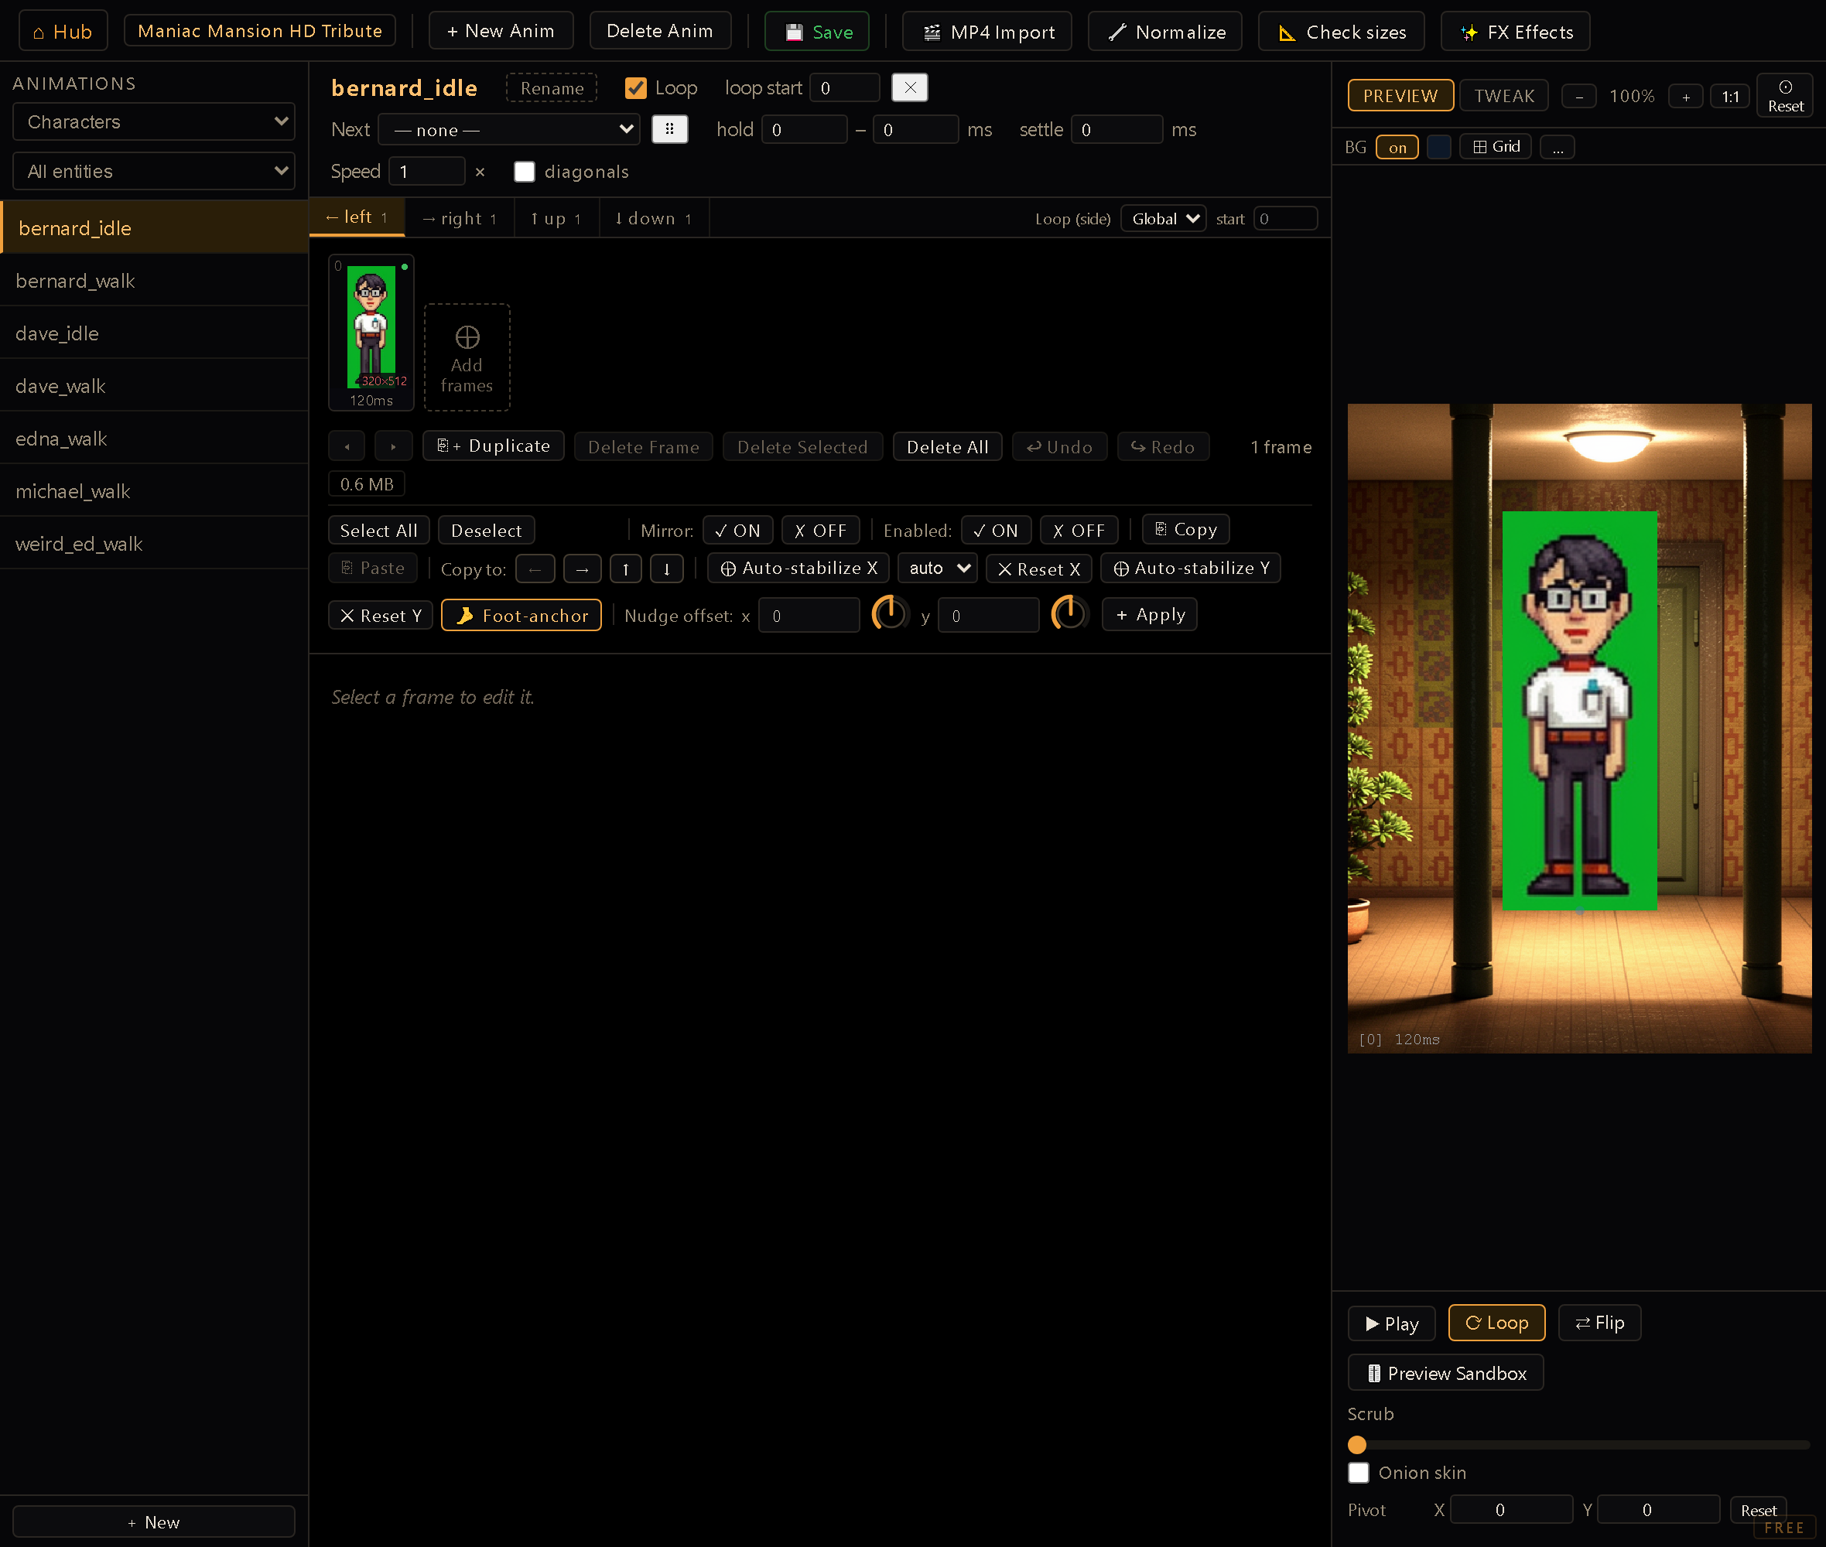Add frames using the plus placeholder
The height and width of the screenshot is (1547, 1826).
[x=467, y=358]
